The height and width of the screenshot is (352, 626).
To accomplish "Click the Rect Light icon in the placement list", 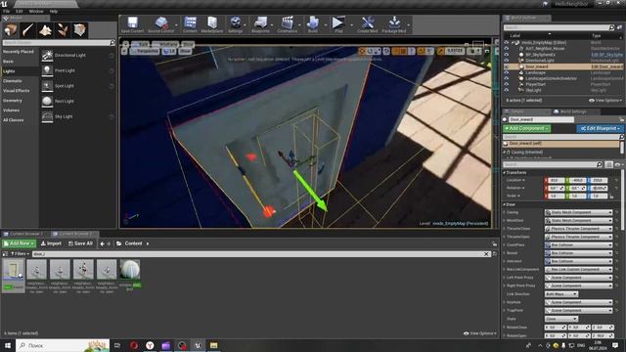I will 47,102.
